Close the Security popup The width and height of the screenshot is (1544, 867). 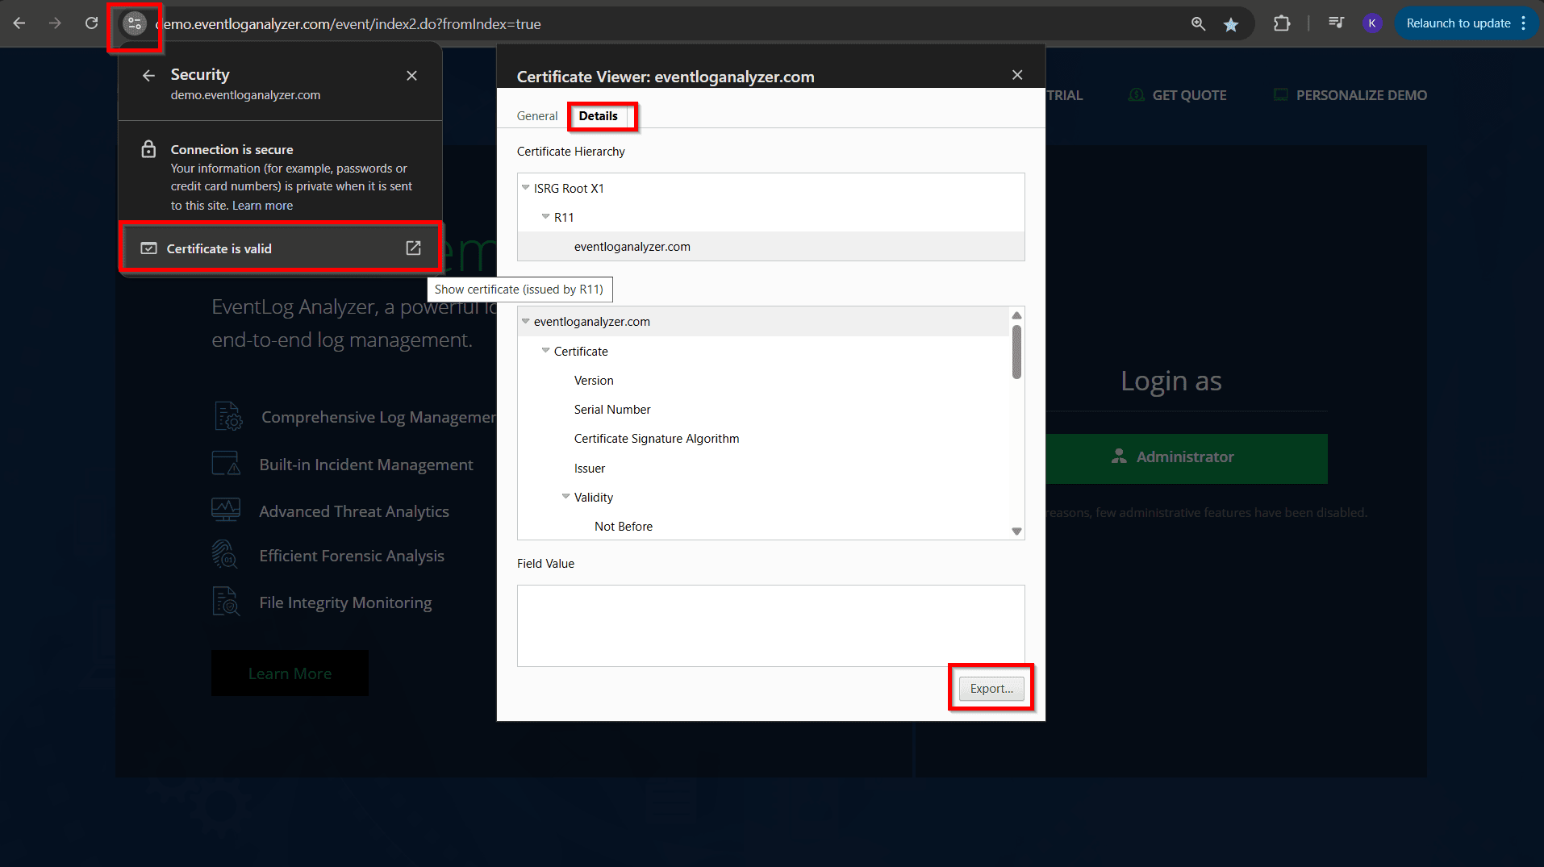click(x=411, y=76)
